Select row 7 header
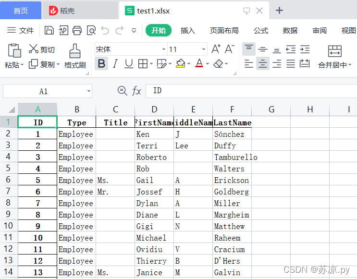 point(8,191)
